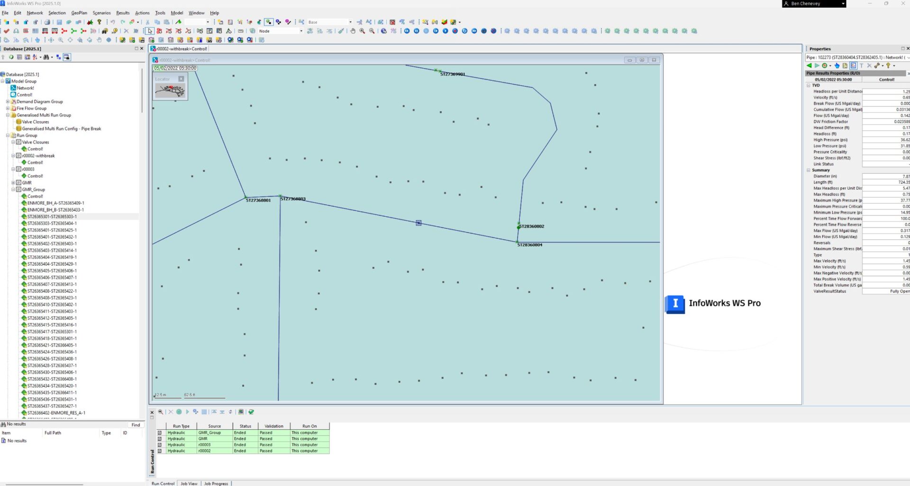Click the Run Type column header
The width and height of the screenshot is (910, 486).
(x=181, y=426)
